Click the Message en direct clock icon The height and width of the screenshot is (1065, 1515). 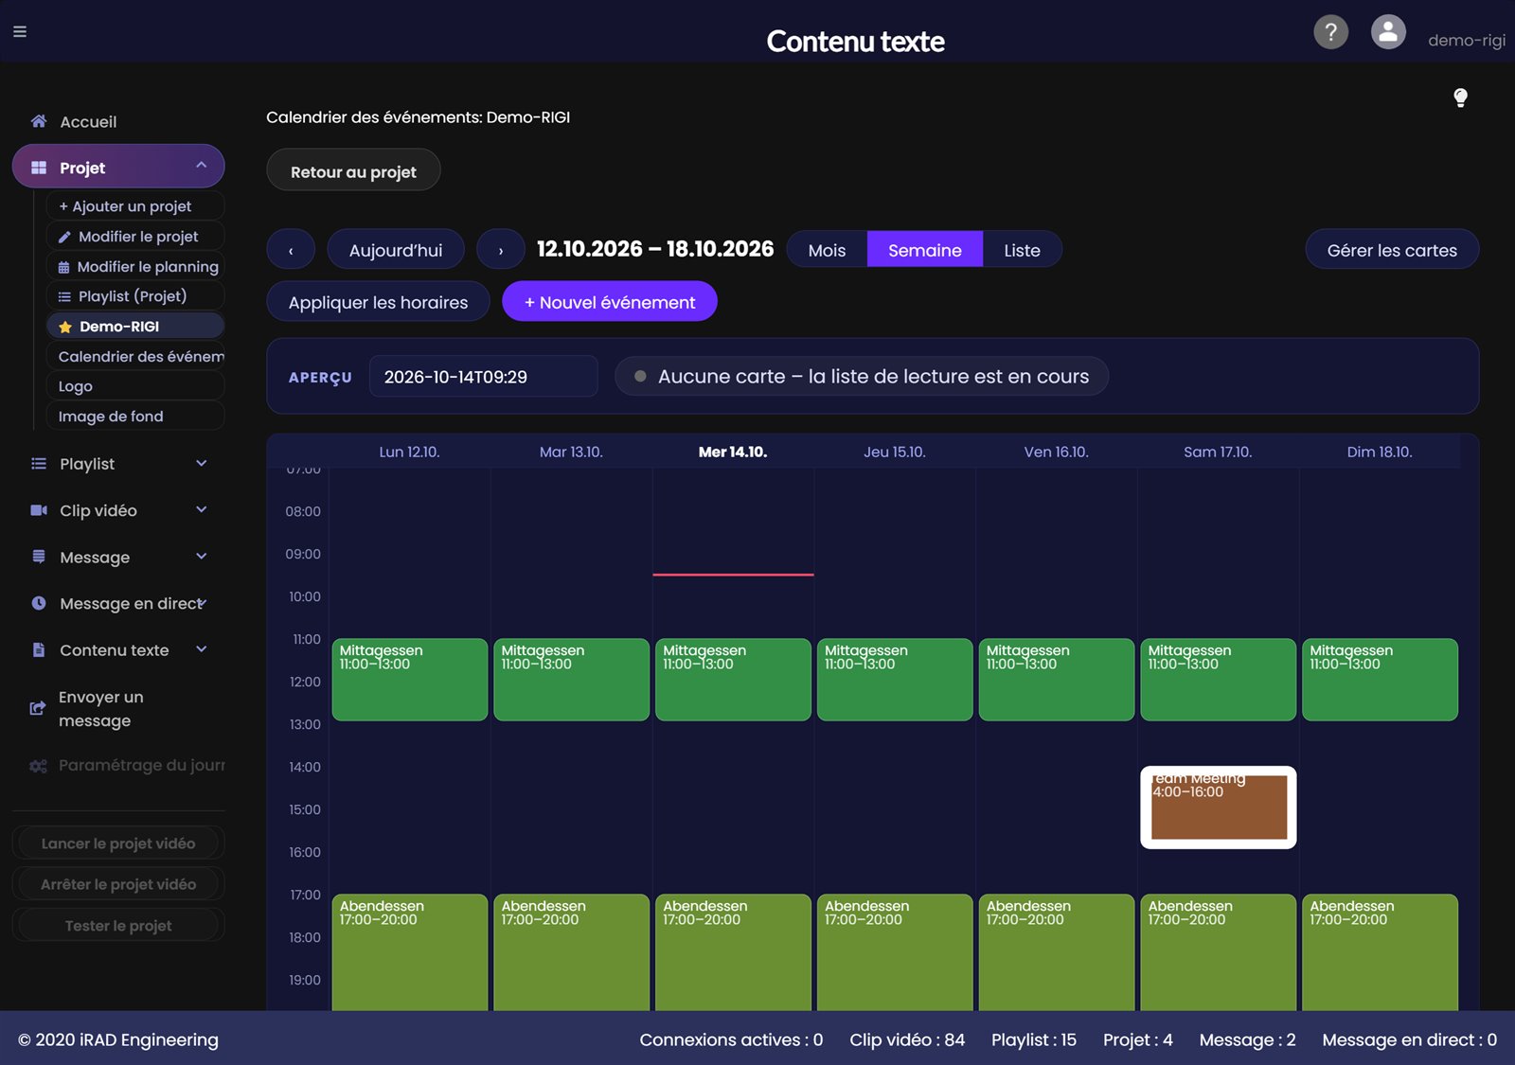click(x=39, y=603)
